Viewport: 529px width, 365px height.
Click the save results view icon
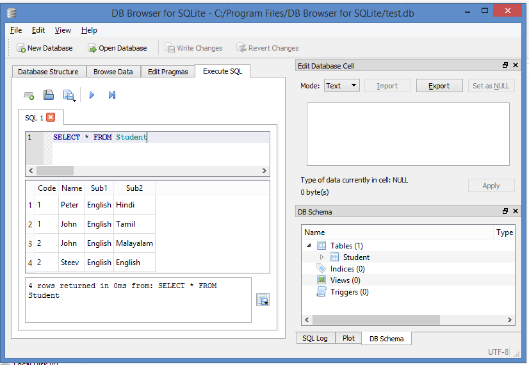(x=263, y=300)
